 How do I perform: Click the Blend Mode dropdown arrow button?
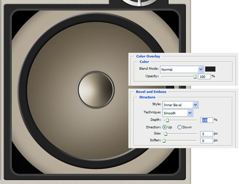pos(201,69)
